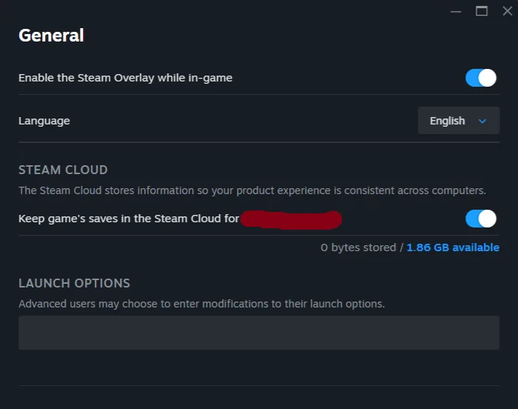
Task: Click 'Keep game's saves in the Steam Cloud' label
Action: point(129,219)
